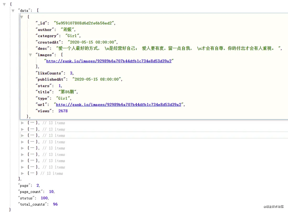This screenshot has width=288, height=212.
Task: Click the "author" value 鸢媛
Action: point(67,30)
